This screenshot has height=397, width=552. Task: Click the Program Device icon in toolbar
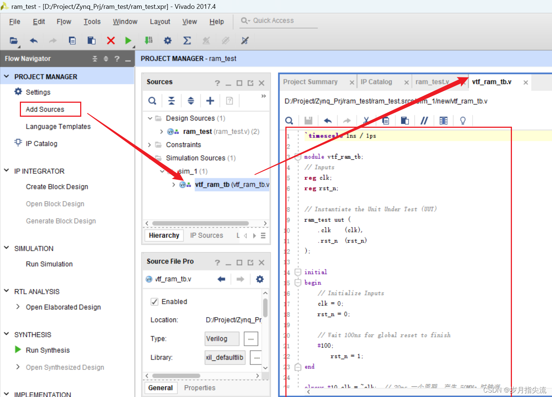[x=149, y=41]
